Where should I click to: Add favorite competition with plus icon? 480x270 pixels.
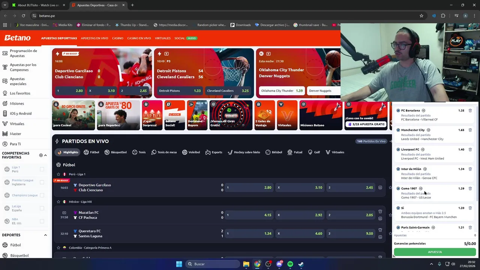41,155
